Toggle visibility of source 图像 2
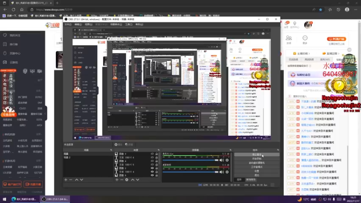 point(152,168)
